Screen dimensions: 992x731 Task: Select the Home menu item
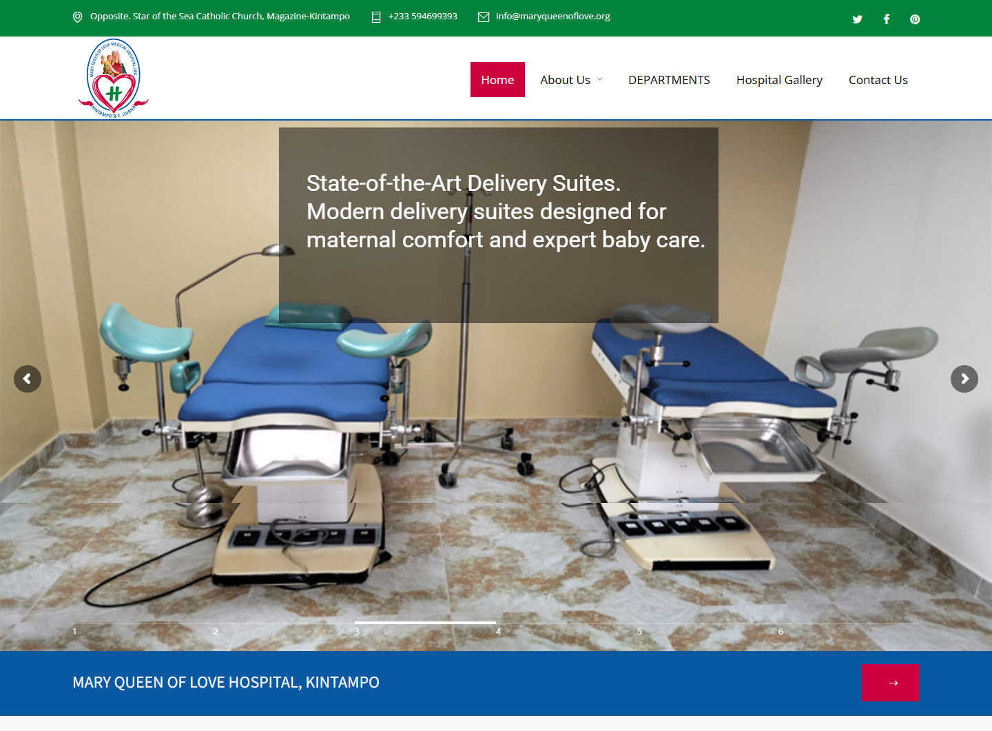coord(497,80)
